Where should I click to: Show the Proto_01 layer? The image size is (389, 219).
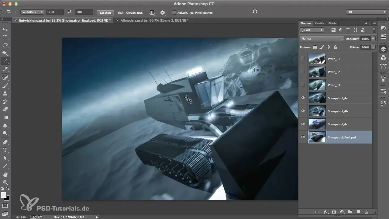tap(303, 59)
